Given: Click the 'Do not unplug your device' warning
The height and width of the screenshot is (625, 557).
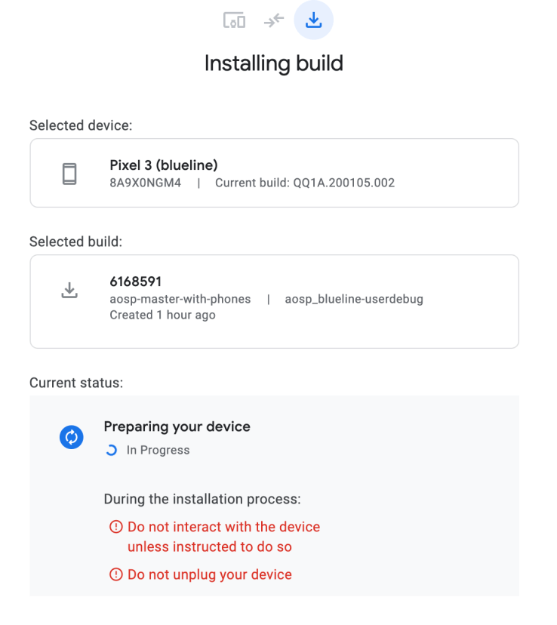Looking at the screenshot, I should coord(210,575).
